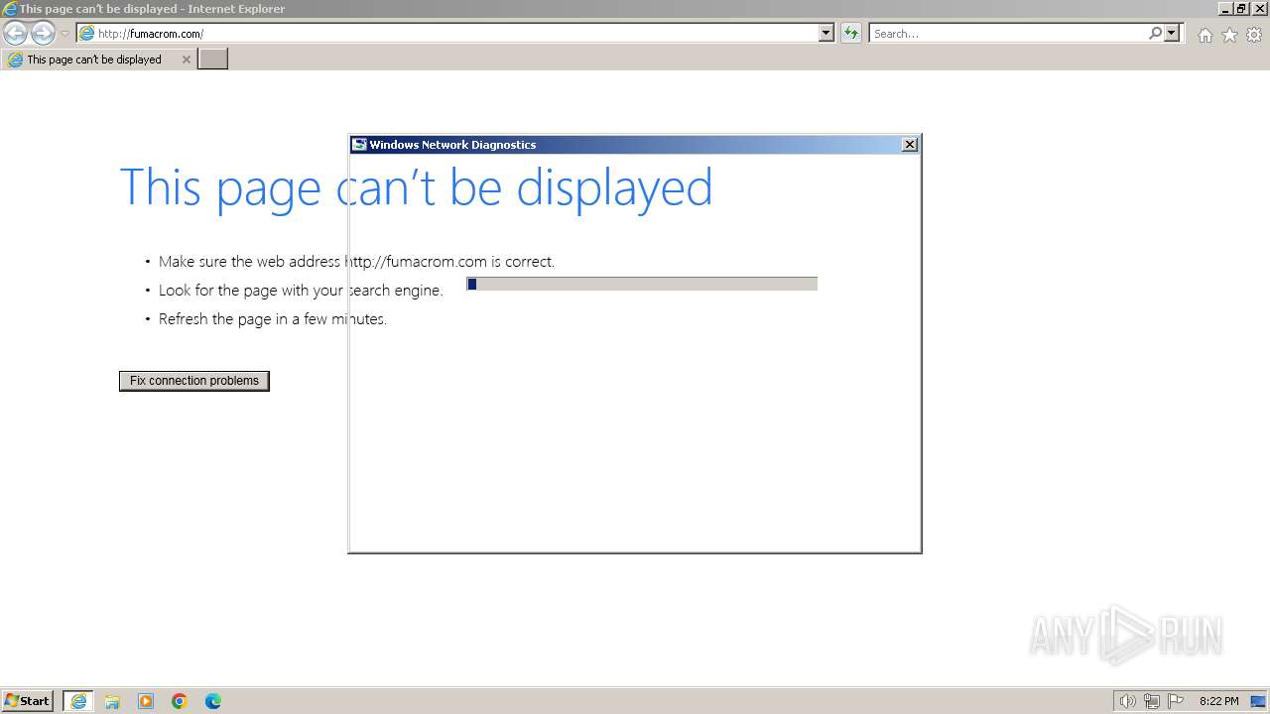Image resolution: width=1270 pixels, height=714 pixels.
Task: Click the 8:22 PM system clock
Action: pyautogui.click(x=1218, y=701)
